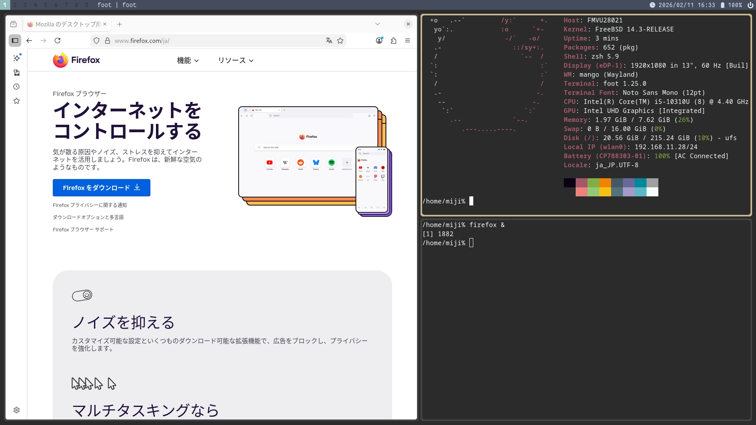Click the Firefox reload page icon

(57, 41)
